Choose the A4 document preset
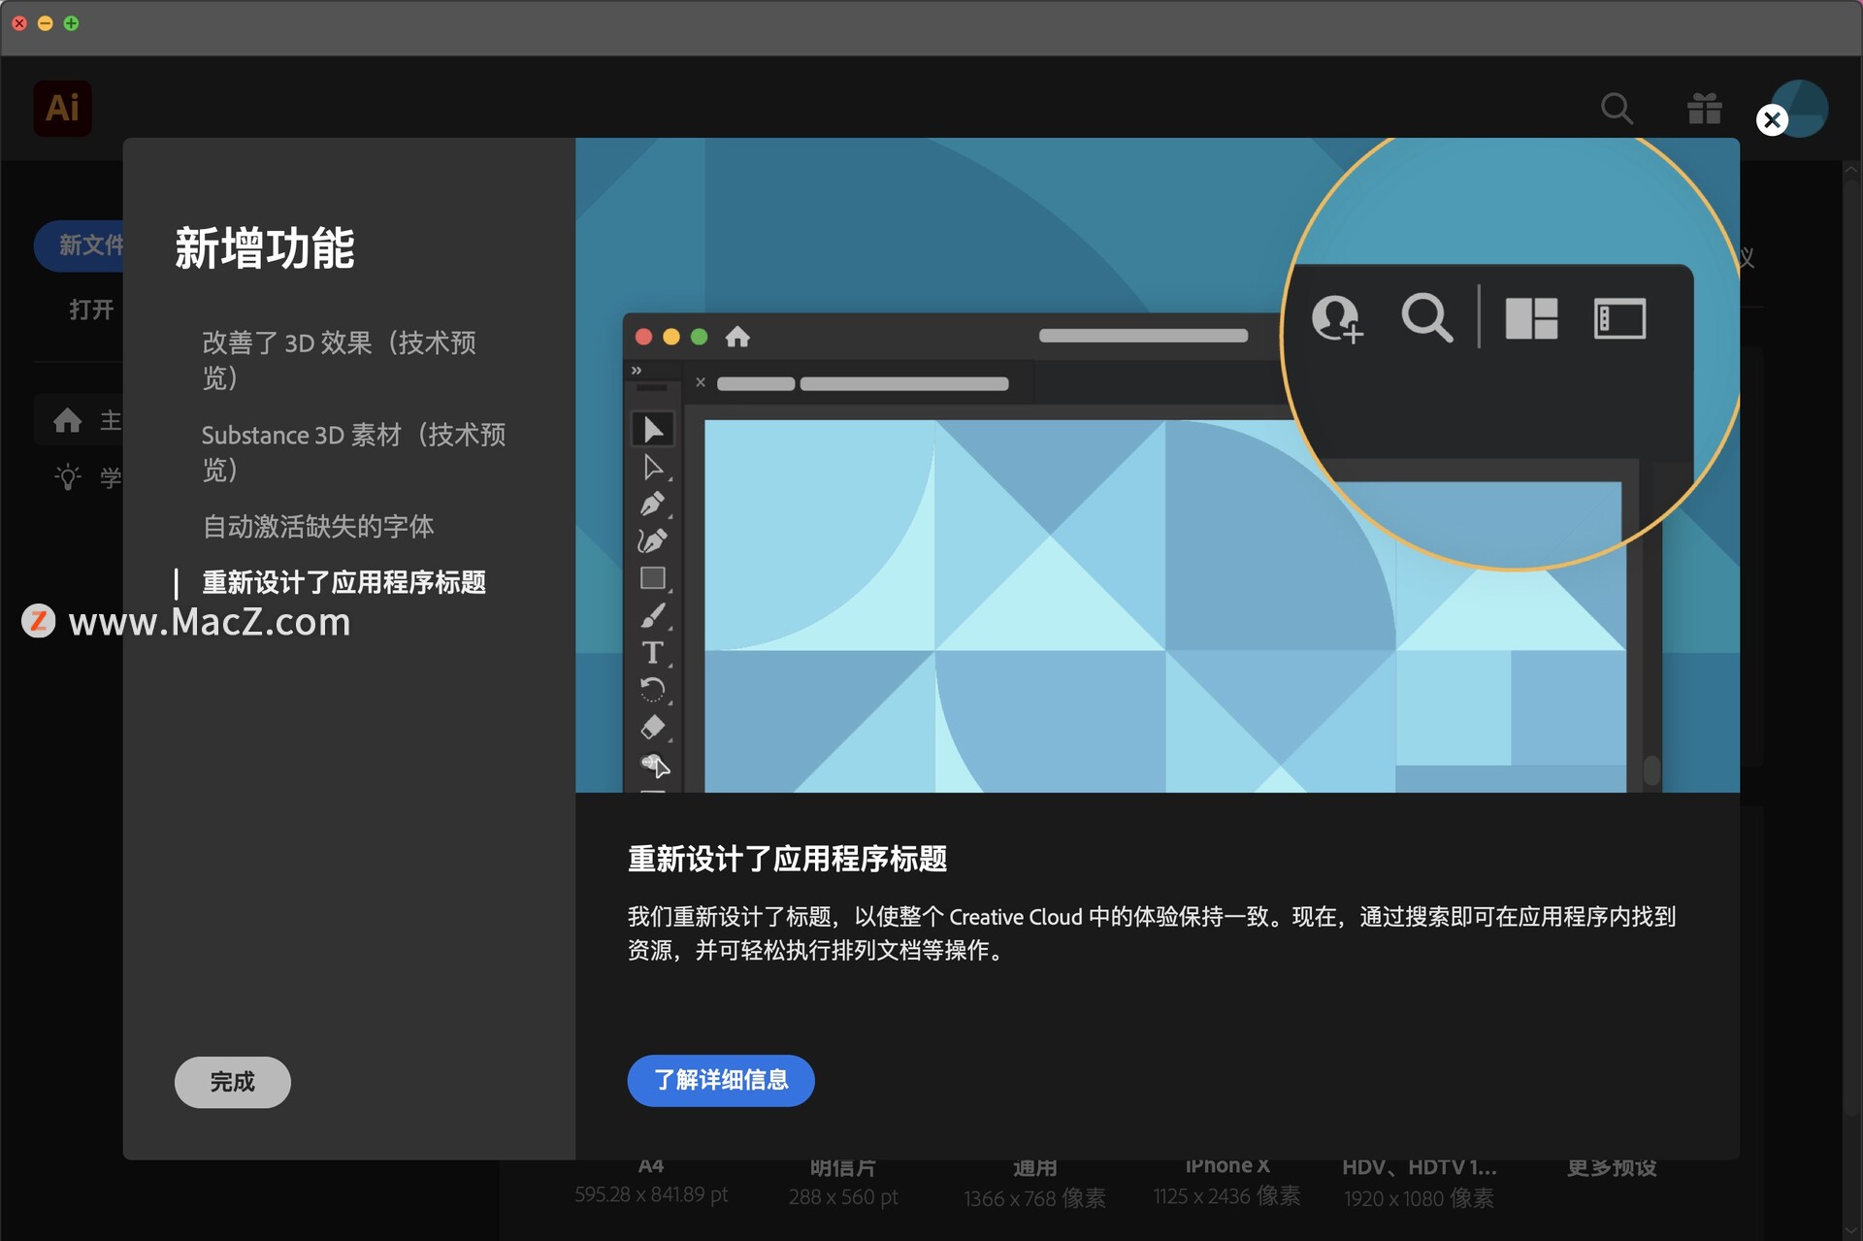The width and height of the screenshot is (1863, 1241). click(650, 1180)
